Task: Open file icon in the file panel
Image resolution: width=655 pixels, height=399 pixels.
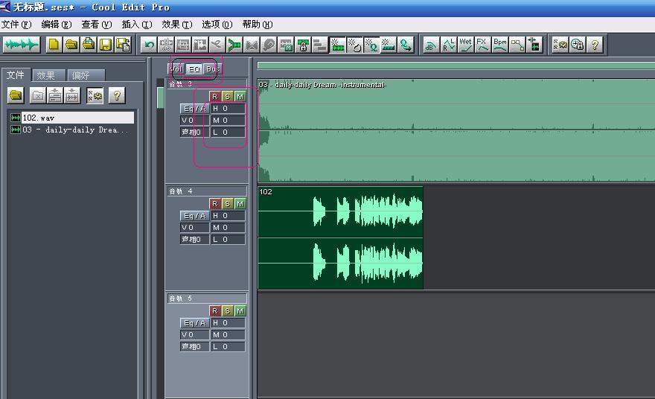Action: click(16, 96)
